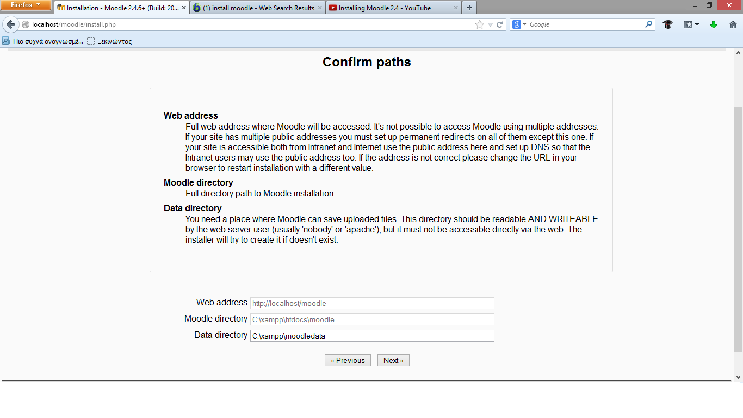Open the Firefox application menu button

[x=26, y=5]
